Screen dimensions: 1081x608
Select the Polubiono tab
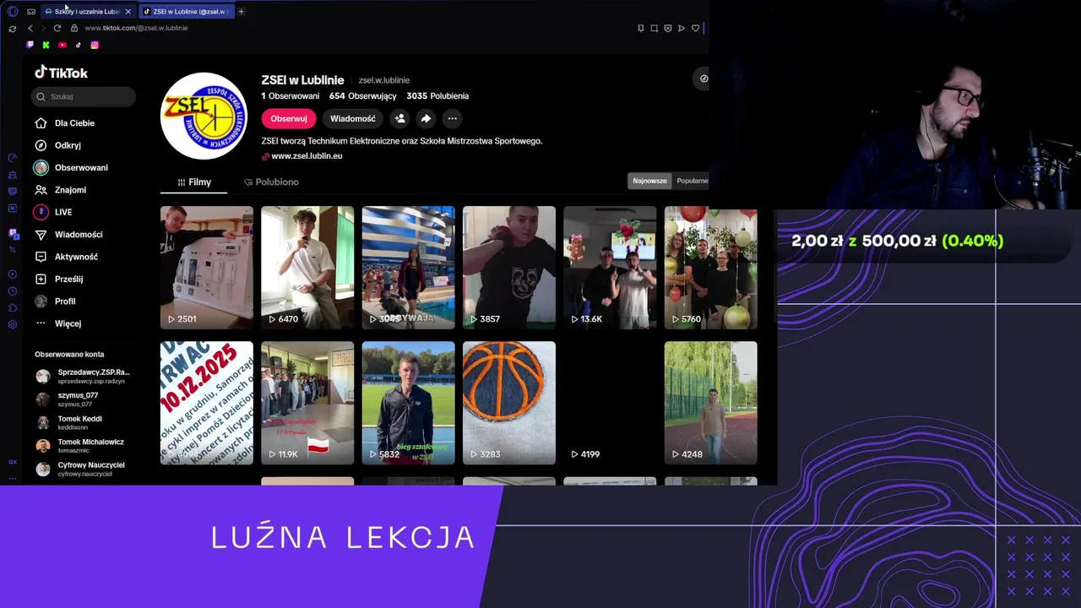click(x=271, y=182)
